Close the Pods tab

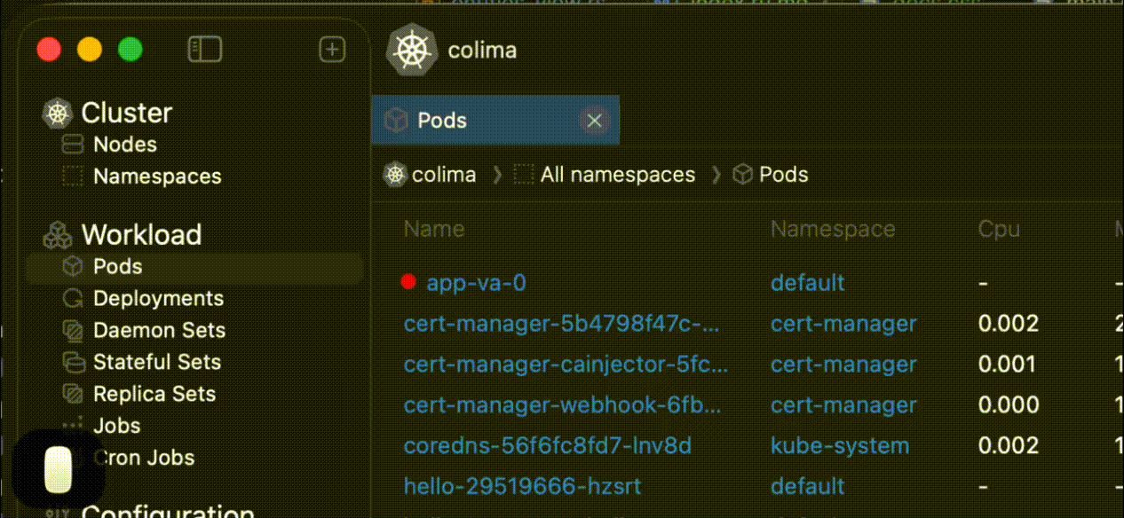click(594, 121)
